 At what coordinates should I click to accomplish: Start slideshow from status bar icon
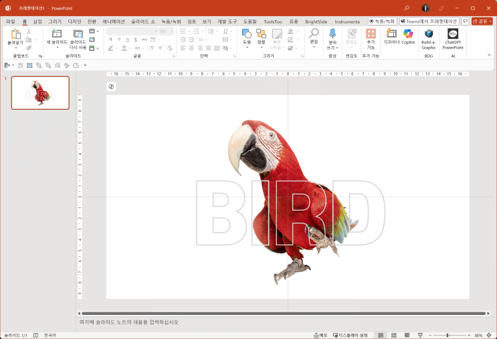[x=420, y=335]
